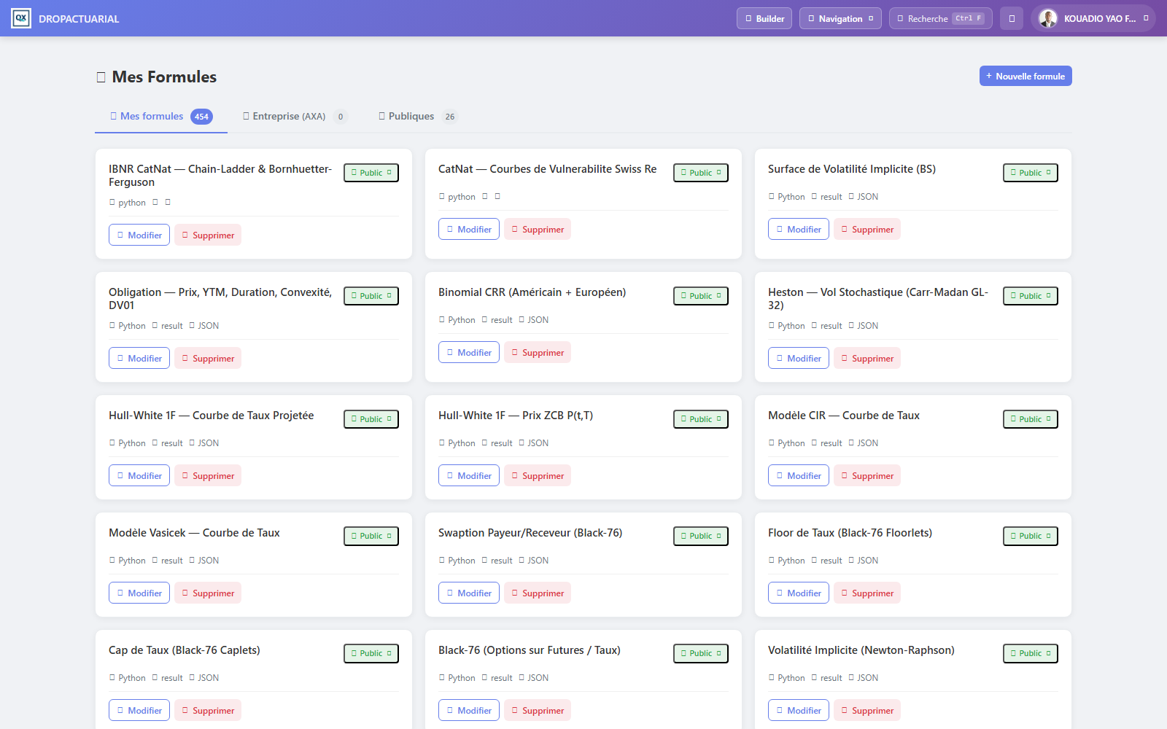The image size is (1167, 729).
Task: Click the Nouvelle formule button
Action: pos(1026,76)
